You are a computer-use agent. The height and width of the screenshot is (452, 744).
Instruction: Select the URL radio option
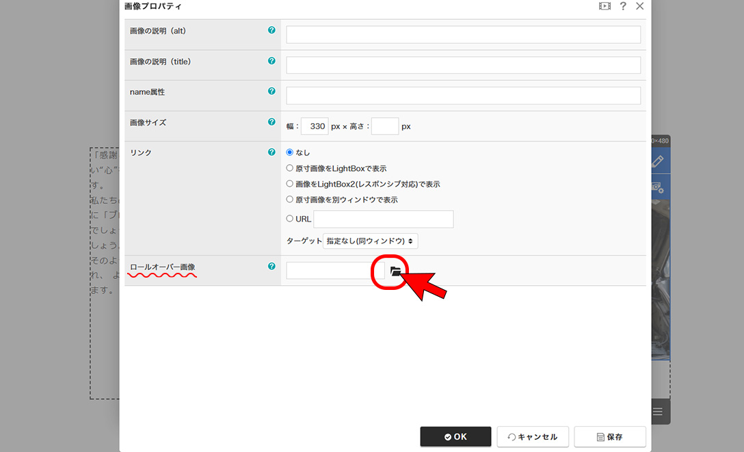pyautogui.click(x=290, y=219)
